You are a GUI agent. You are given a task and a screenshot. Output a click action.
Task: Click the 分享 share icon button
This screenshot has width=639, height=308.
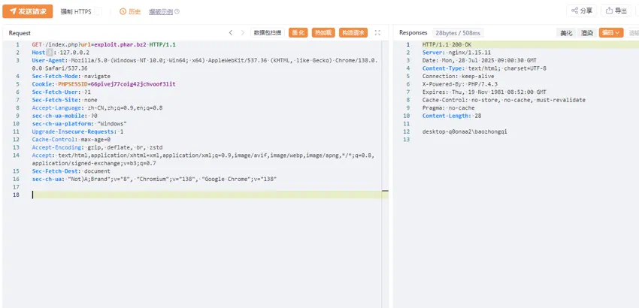[582, 11]
